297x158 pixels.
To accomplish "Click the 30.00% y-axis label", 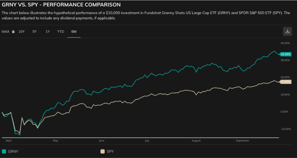I will pyautogui.click(x=285, y=60).
